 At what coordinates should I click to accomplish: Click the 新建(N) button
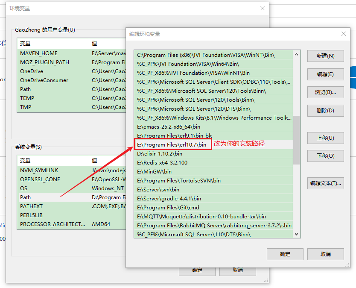pos(325,56)
